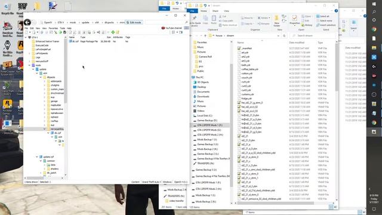Click the green circular arrow icon in OpenIV toolbar
Image resolution: width=382 pixels, height=215 pixels.
[x=60, y=32]
